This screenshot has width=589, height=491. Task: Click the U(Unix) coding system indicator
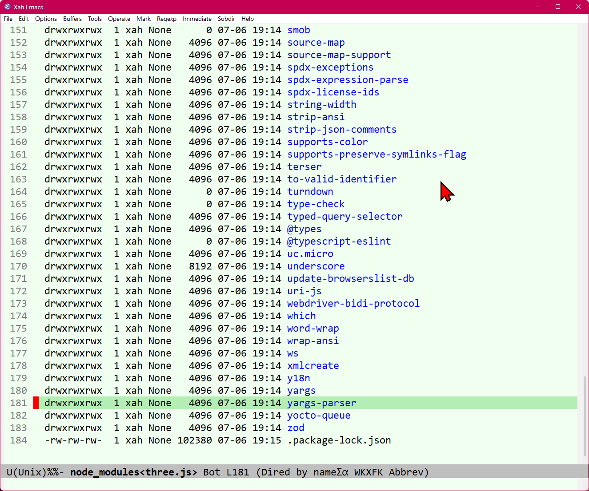click(x=27, y=472)
